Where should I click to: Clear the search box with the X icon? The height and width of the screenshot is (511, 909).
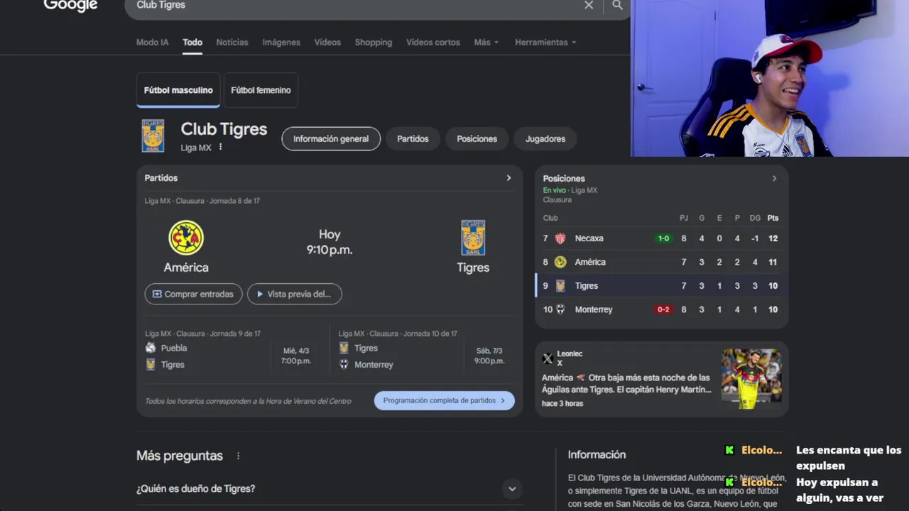pyautogui.click(x=589, y=5)
